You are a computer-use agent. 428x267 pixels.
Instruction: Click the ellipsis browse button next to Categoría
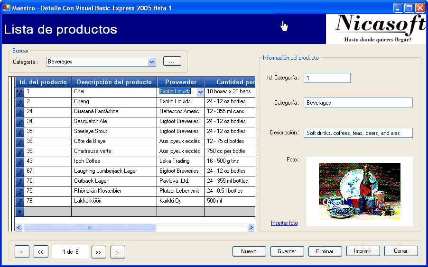[x=172, y=61]
